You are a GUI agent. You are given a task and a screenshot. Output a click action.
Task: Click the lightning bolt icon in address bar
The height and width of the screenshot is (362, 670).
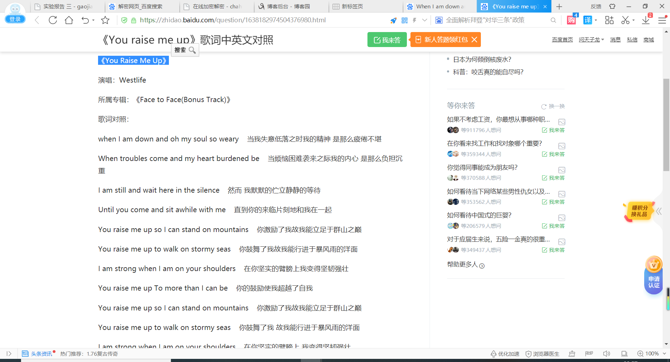[x=415, y=20]
